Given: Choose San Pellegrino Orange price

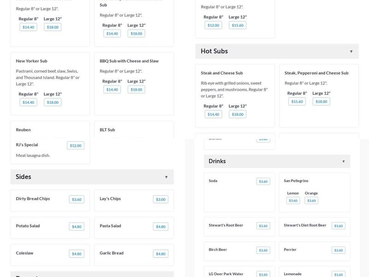Looking at the screenshot, I should coord(311,200).
